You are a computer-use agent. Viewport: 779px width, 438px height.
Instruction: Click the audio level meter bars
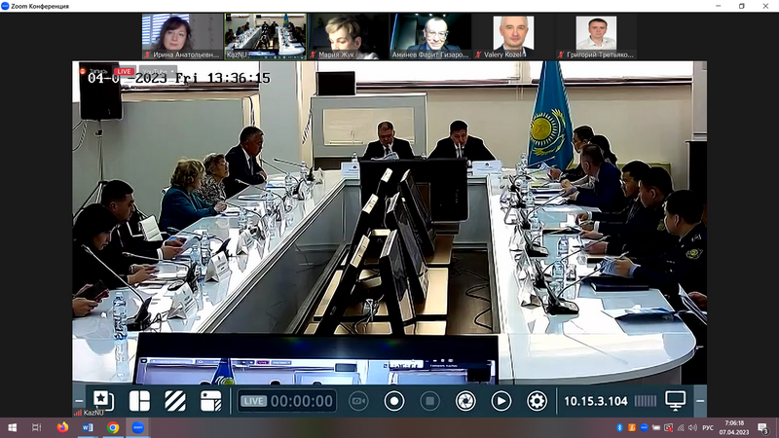pos(646,401)
